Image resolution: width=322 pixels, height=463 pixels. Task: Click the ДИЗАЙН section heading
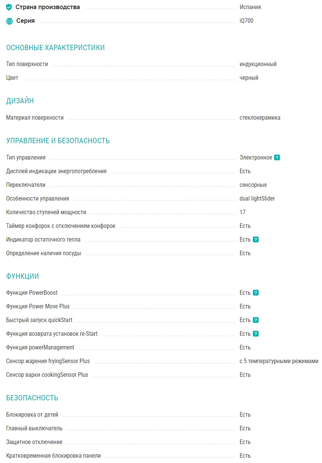tap(20, 101)
